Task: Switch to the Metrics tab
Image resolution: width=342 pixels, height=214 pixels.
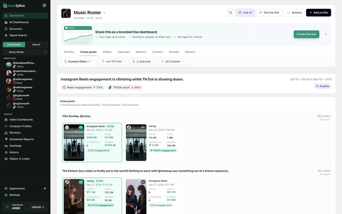Action: [x=141, y=52]
